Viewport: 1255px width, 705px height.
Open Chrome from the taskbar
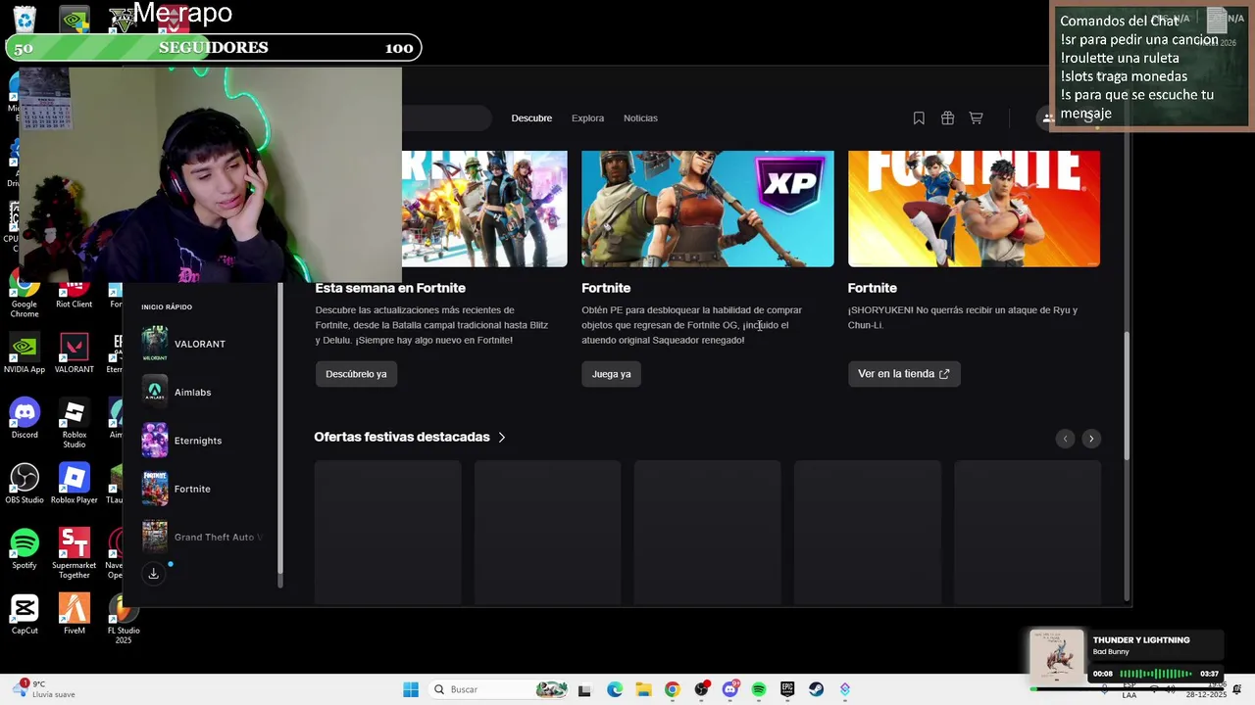point(672,690)
